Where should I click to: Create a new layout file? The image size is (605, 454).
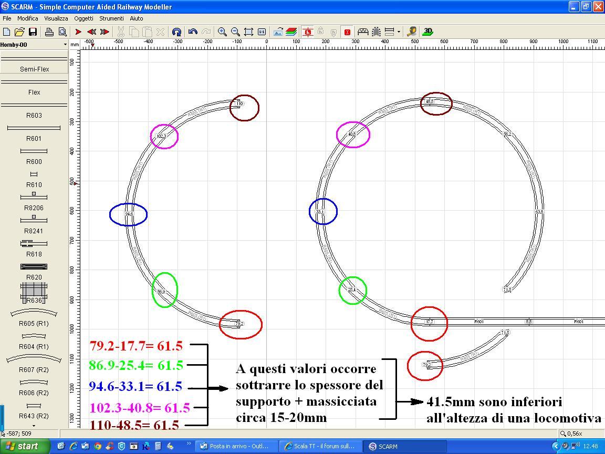click(6, 32)
